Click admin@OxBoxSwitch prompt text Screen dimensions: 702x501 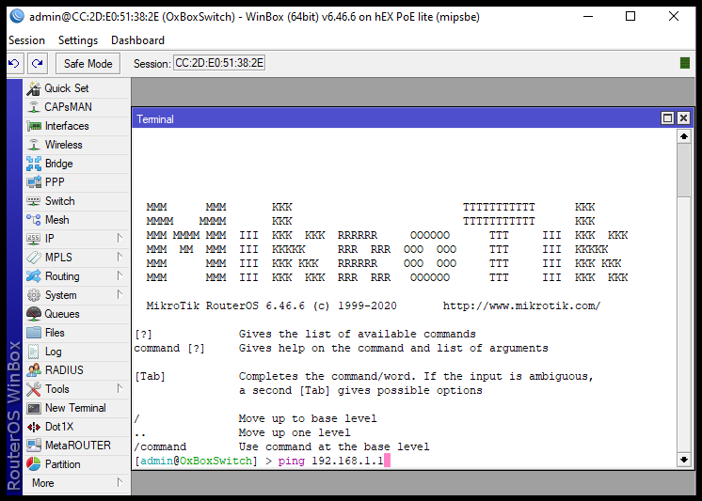pyautogui.click(x=196, y=461)
